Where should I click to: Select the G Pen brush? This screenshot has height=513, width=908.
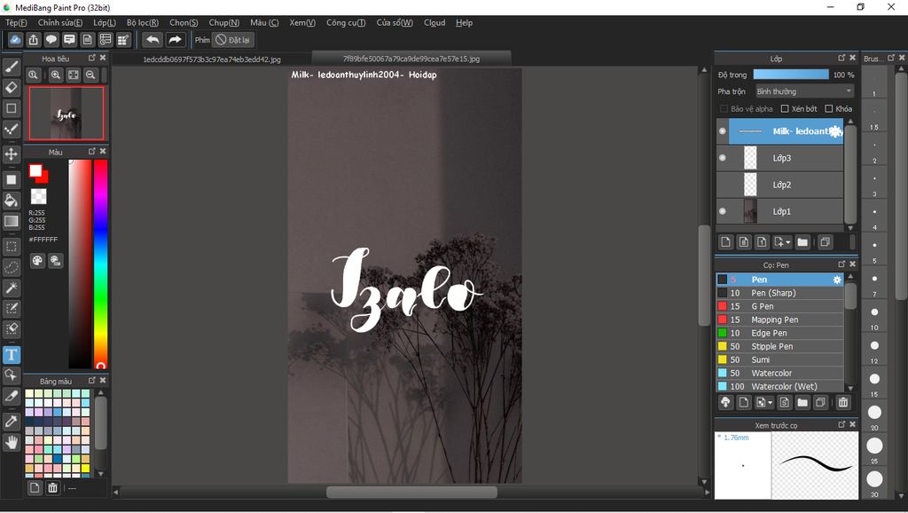(x=779, y=306)
